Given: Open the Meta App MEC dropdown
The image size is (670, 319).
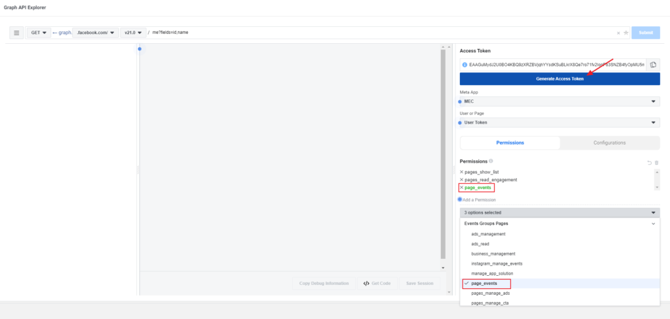Looking at the screenshot, I should [560, 101].
